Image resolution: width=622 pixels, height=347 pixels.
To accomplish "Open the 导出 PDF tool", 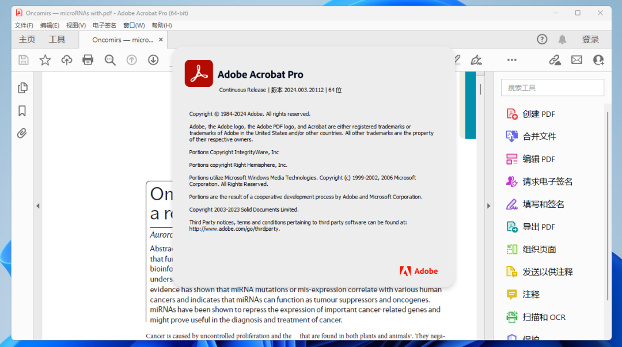I will 531,227.
